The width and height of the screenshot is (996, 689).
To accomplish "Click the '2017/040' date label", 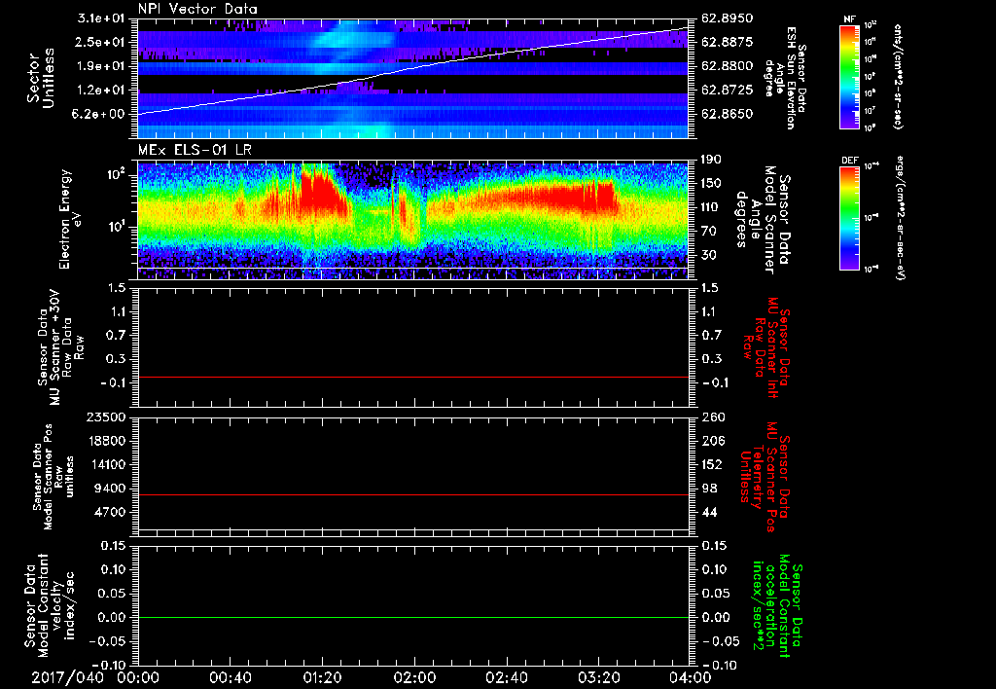I will tap(68, 678).
